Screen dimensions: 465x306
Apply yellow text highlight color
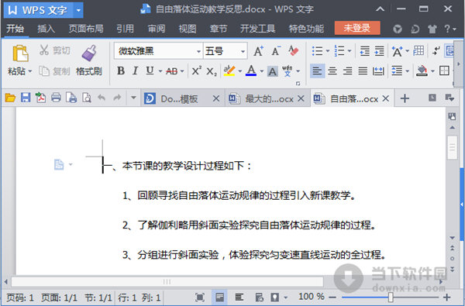tap(229, 70)
